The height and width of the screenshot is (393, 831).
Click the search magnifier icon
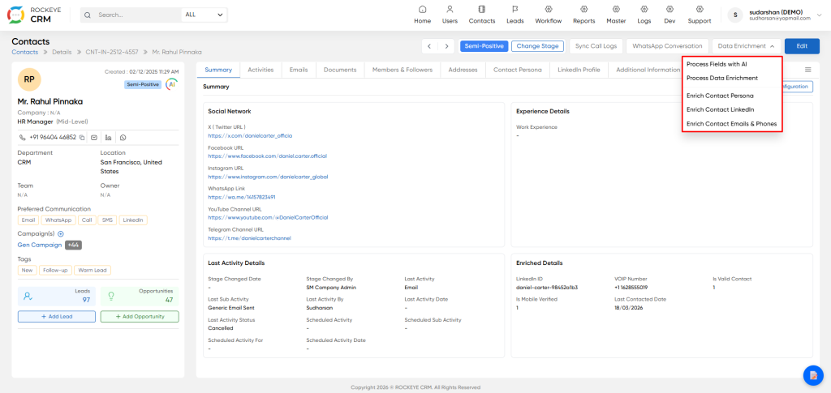(x=88, y=15)
